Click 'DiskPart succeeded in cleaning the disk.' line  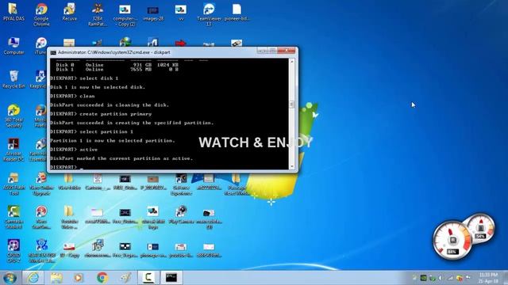(x=110, y=105)
